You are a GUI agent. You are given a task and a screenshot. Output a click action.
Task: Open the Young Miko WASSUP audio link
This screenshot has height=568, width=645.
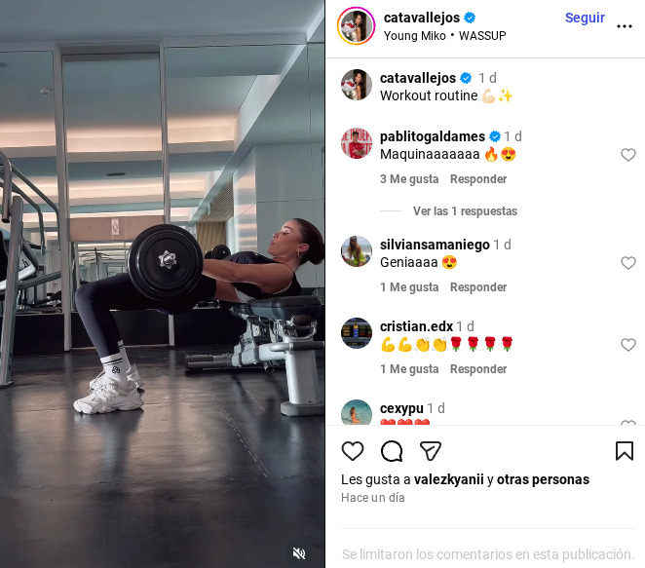pos(444,36)
